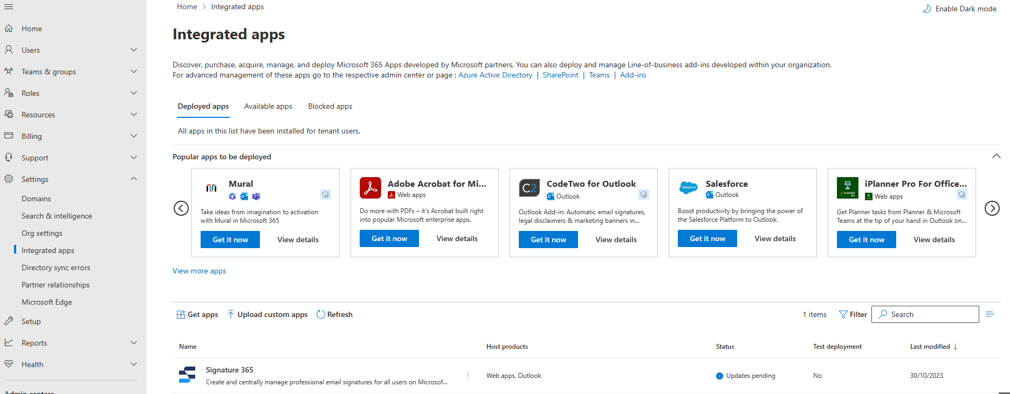Screen dimensions: 1010x394
Task: Open more actions for Signature 365 row
Action: (468, 375)
